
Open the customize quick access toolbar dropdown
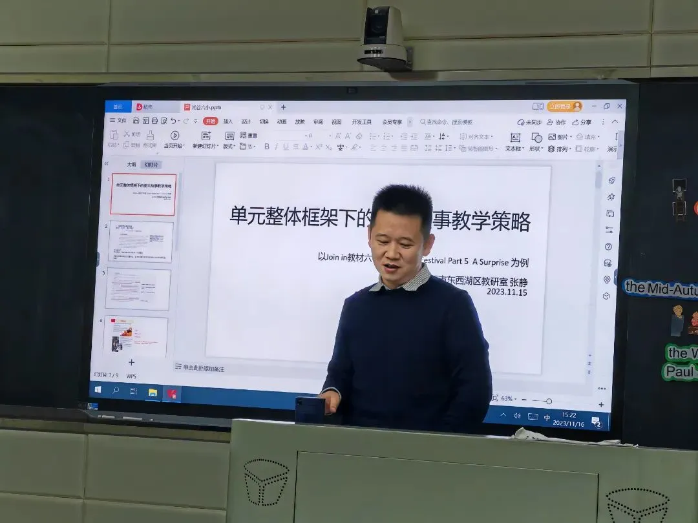(x=196, y=121)
